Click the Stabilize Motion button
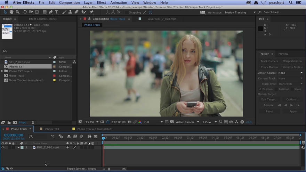 (292, 67)
